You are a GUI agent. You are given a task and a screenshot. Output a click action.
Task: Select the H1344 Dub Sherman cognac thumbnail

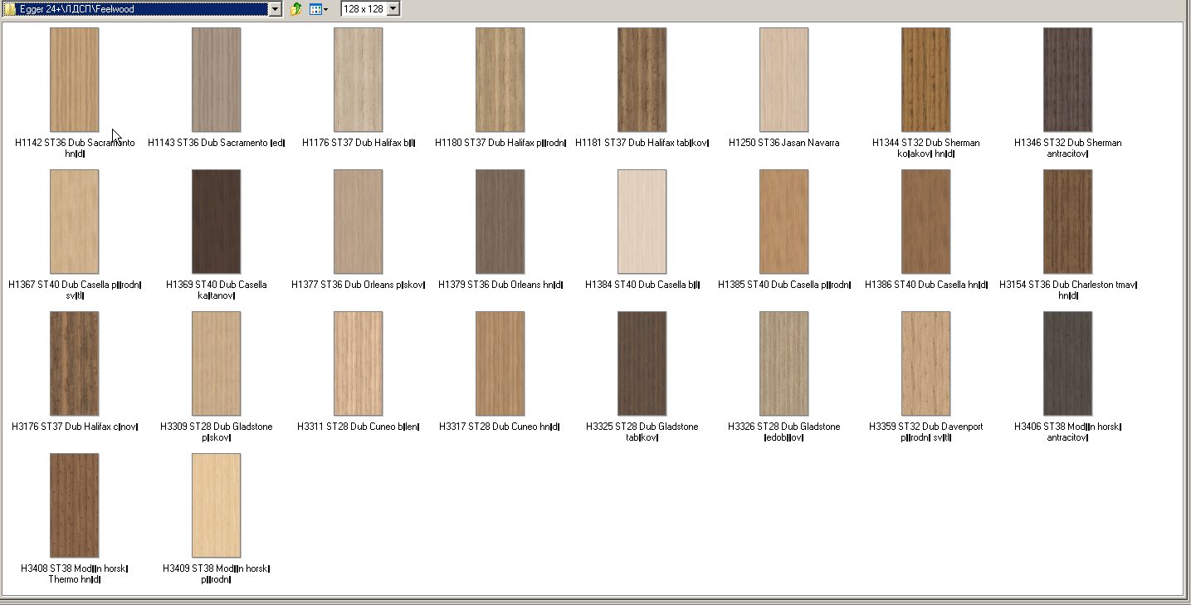point(926,80)
